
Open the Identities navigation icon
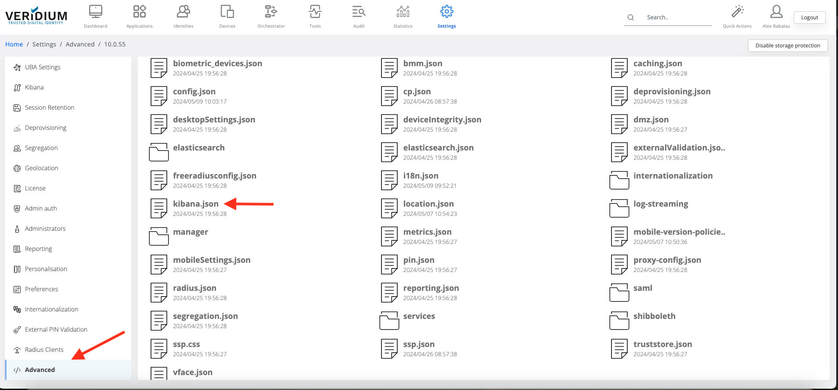[183, 12]
